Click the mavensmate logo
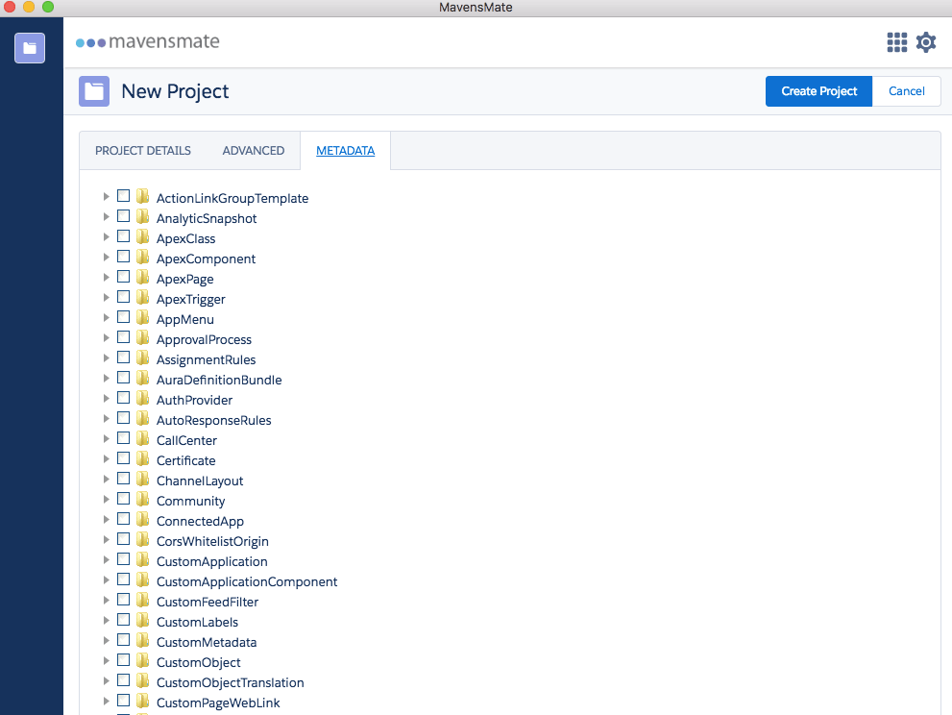The height and width of the screenshot is (715, 952). 148,42
